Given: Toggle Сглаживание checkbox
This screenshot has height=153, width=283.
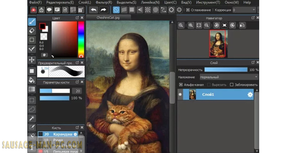Looking at the screenshot, I should [188, 10].
